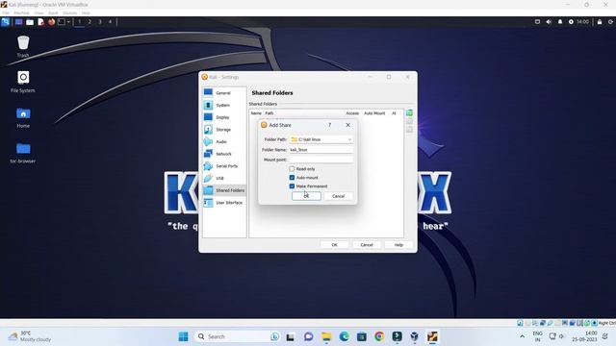Click the Path column header
Viewport: 616px width, 346px height.
coord(269,113)
